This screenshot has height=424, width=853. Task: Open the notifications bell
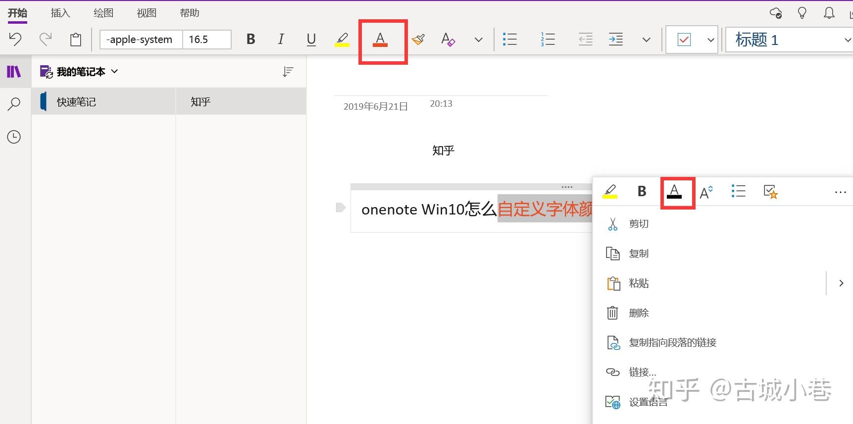(829, 13)
